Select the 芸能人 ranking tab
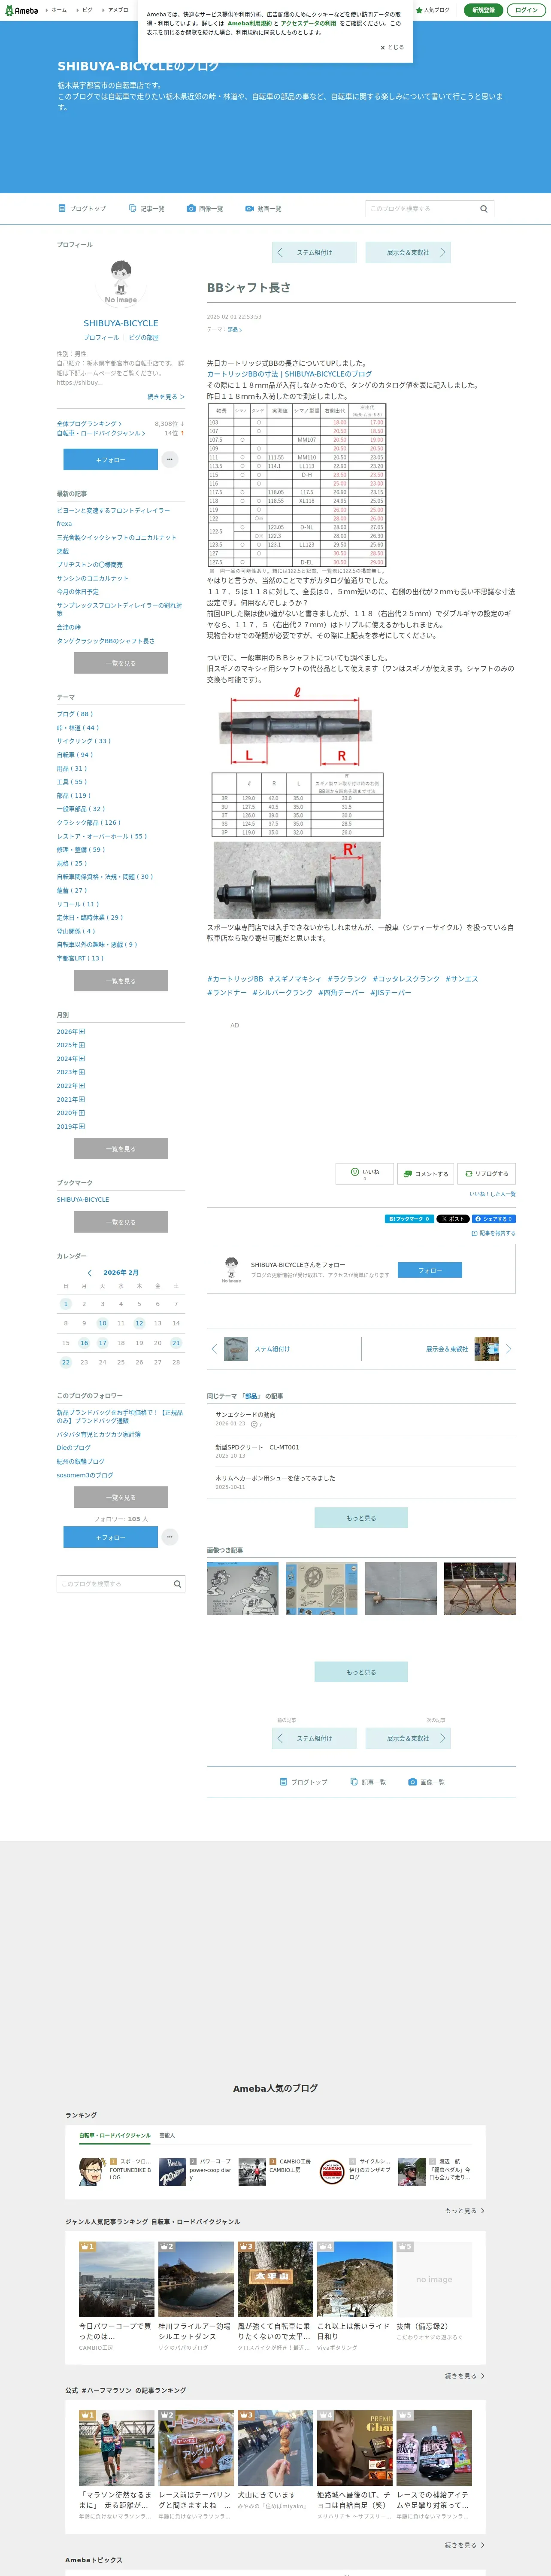 pyautogui.click(x=167, y=2135)
